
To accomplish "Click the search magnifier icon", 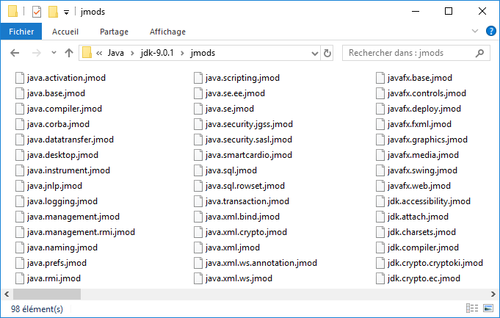I will (x=479, y=53).
